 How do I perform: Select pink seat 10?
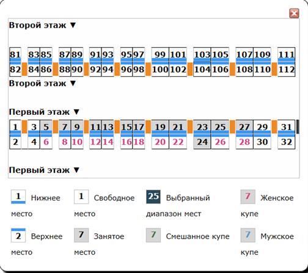[x=77, y=142]
